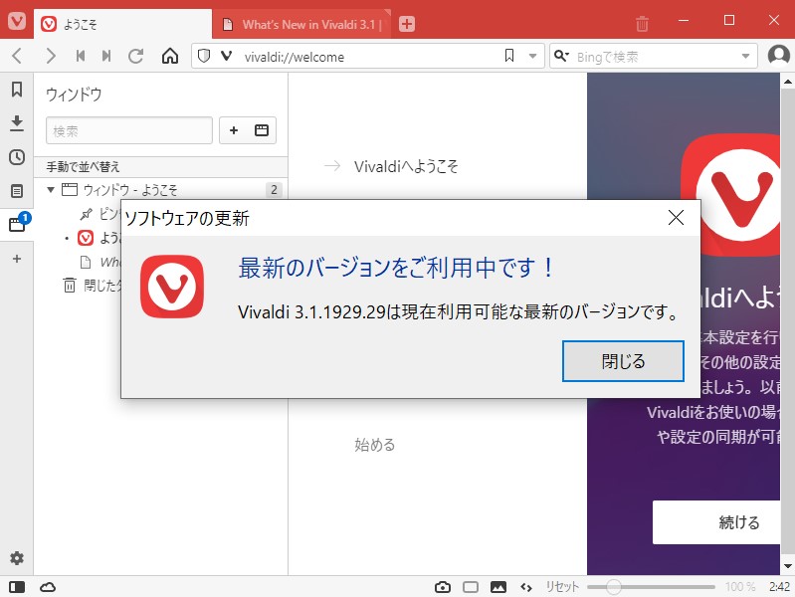This screenshot has width=795, height=597.
Task: Open tracker blocker shield in address bar
Action: (x=204, y=56)
